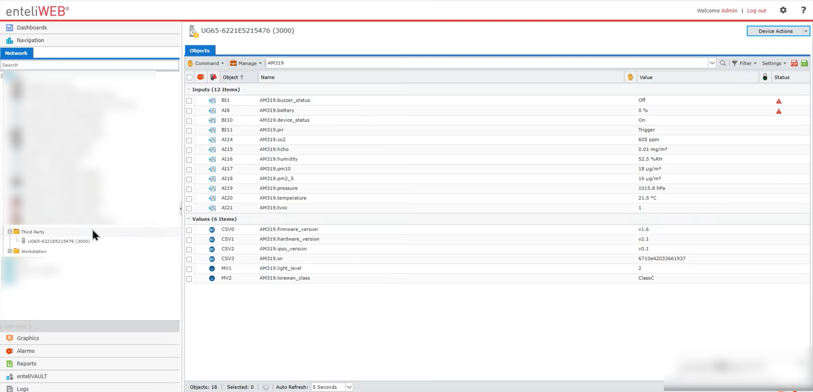Click the Log out link
Screen dimensions: 813x392
(756, 11)
